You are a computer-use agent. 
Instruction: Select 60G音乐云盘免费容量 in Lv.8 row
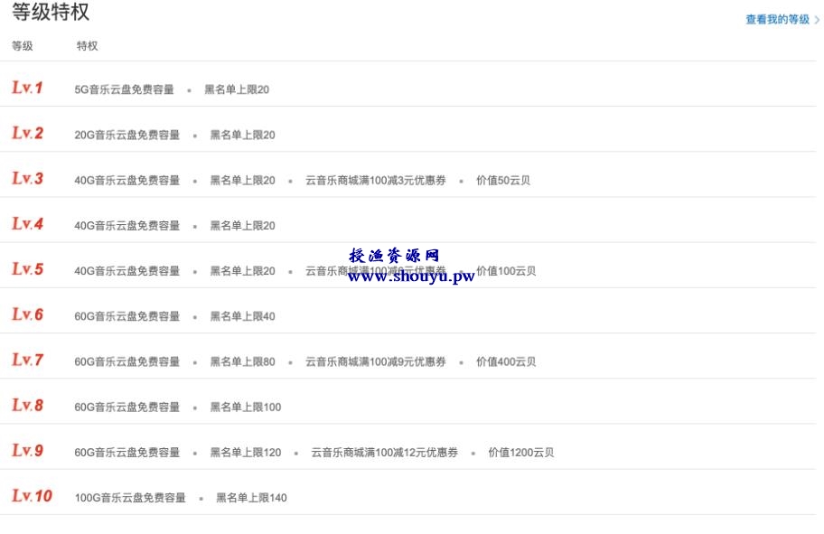pos(126,407)
